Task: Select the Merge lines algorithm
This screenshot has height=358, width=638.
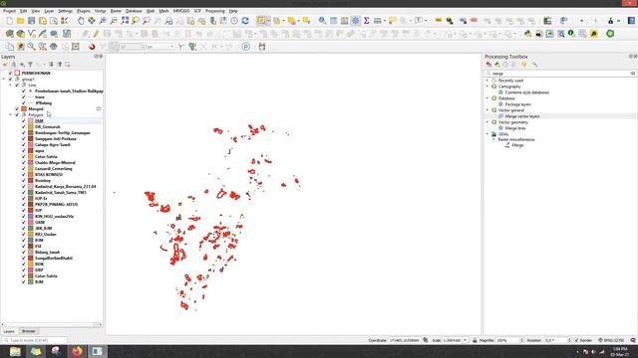Action: point(515,128)
